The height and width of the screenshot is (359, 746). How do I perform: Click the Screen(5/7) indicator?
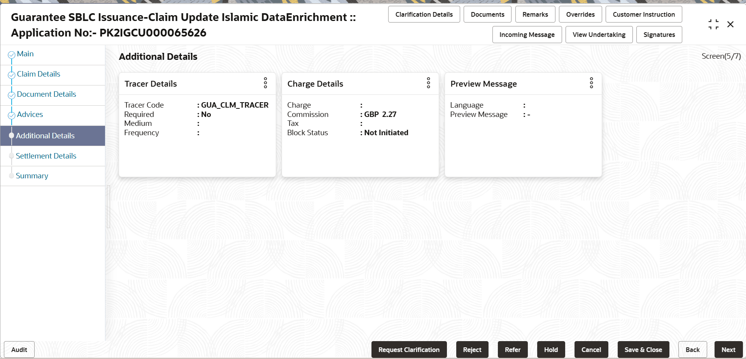(721, 56)
